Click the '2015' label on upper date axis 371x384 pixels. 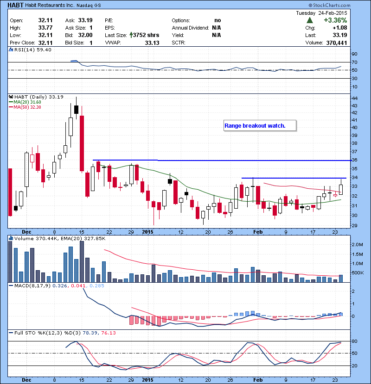(x=148, y=232)
